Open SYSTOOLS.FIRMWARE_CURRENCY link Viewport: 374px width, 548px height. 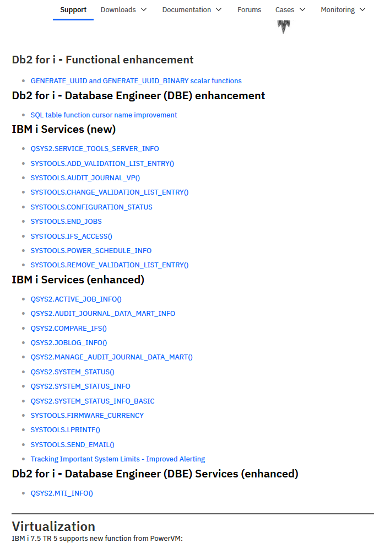point(87,416)
